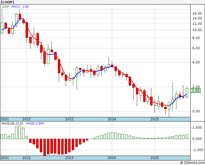Click the 1.000 MACD axis label

point(197,128)
